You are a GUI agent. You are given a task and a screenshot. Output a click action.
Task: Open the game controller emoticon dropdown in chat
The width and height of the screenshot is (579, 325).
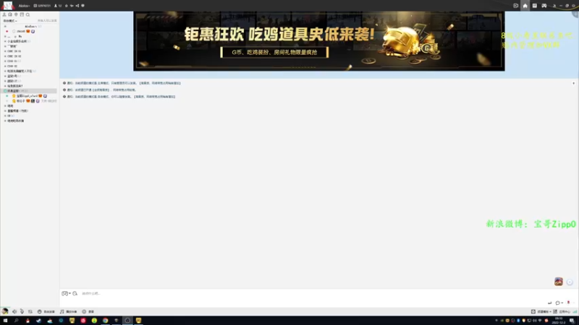[66, 293]
